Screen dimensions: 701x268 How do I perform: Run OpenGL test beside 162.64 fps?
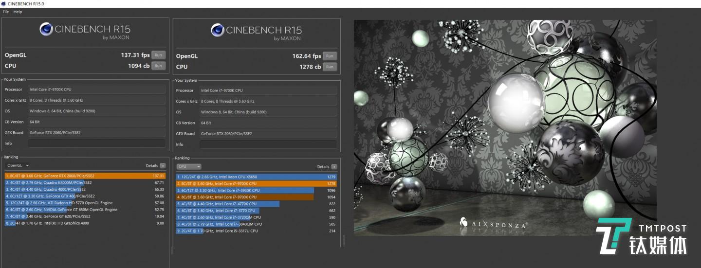330,56
